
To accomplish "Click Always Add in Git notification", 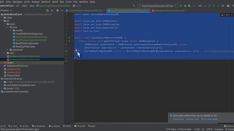I will pyautogui.click(x=192, y=119).
